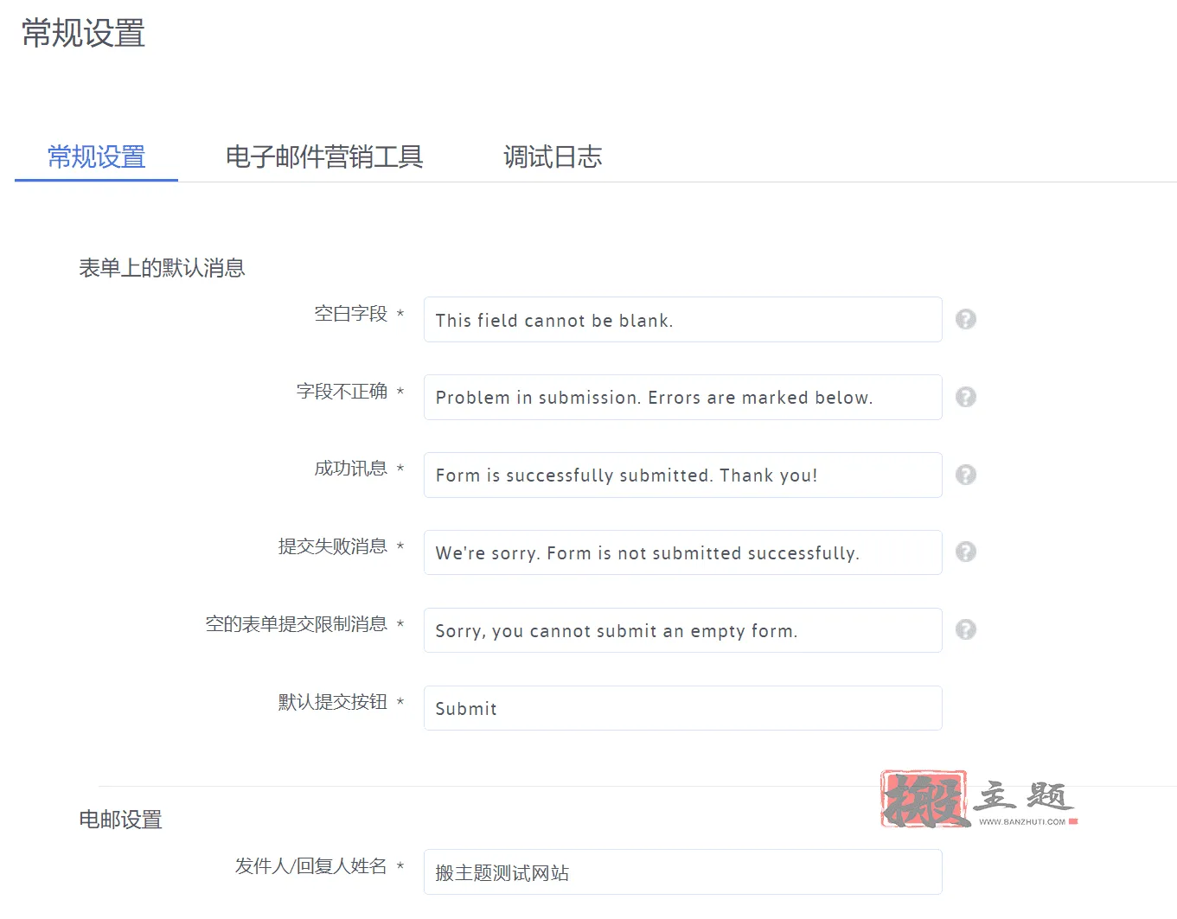Click the 'We're sorry' failure message input

point(682,552)
